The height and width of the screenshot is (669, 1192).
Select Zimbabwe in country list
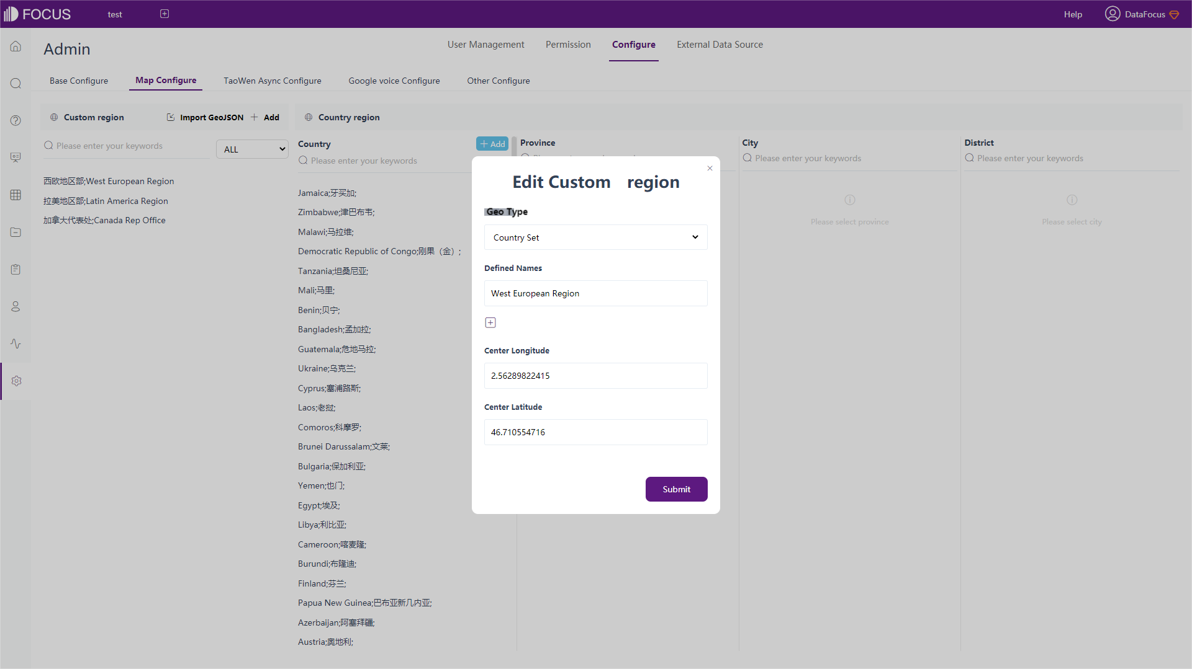336,212
